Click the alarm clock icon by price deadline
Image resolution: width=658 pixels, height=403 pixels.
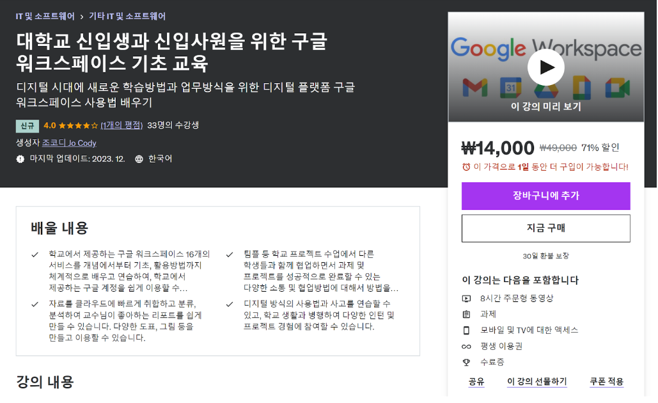466,167
